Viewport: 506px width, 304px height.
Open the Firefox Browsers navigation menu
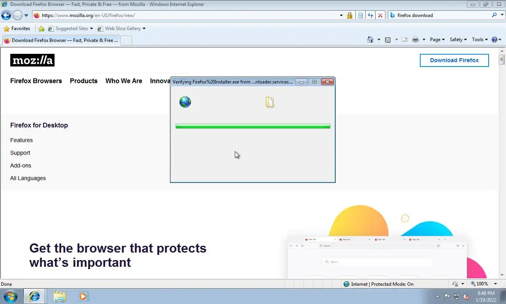pos(36,81)
